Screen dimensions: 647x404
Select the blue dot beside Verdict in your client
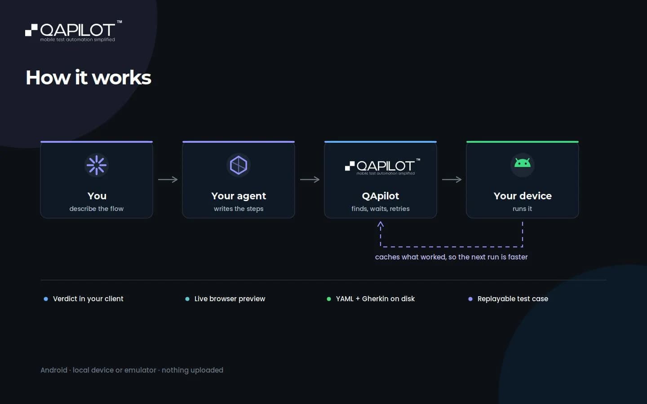46,299
